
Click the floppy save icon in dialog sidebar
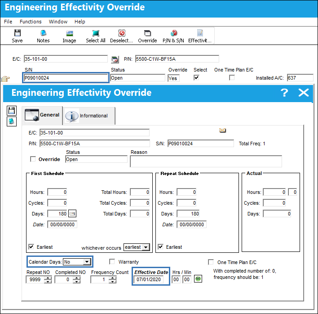12,111
